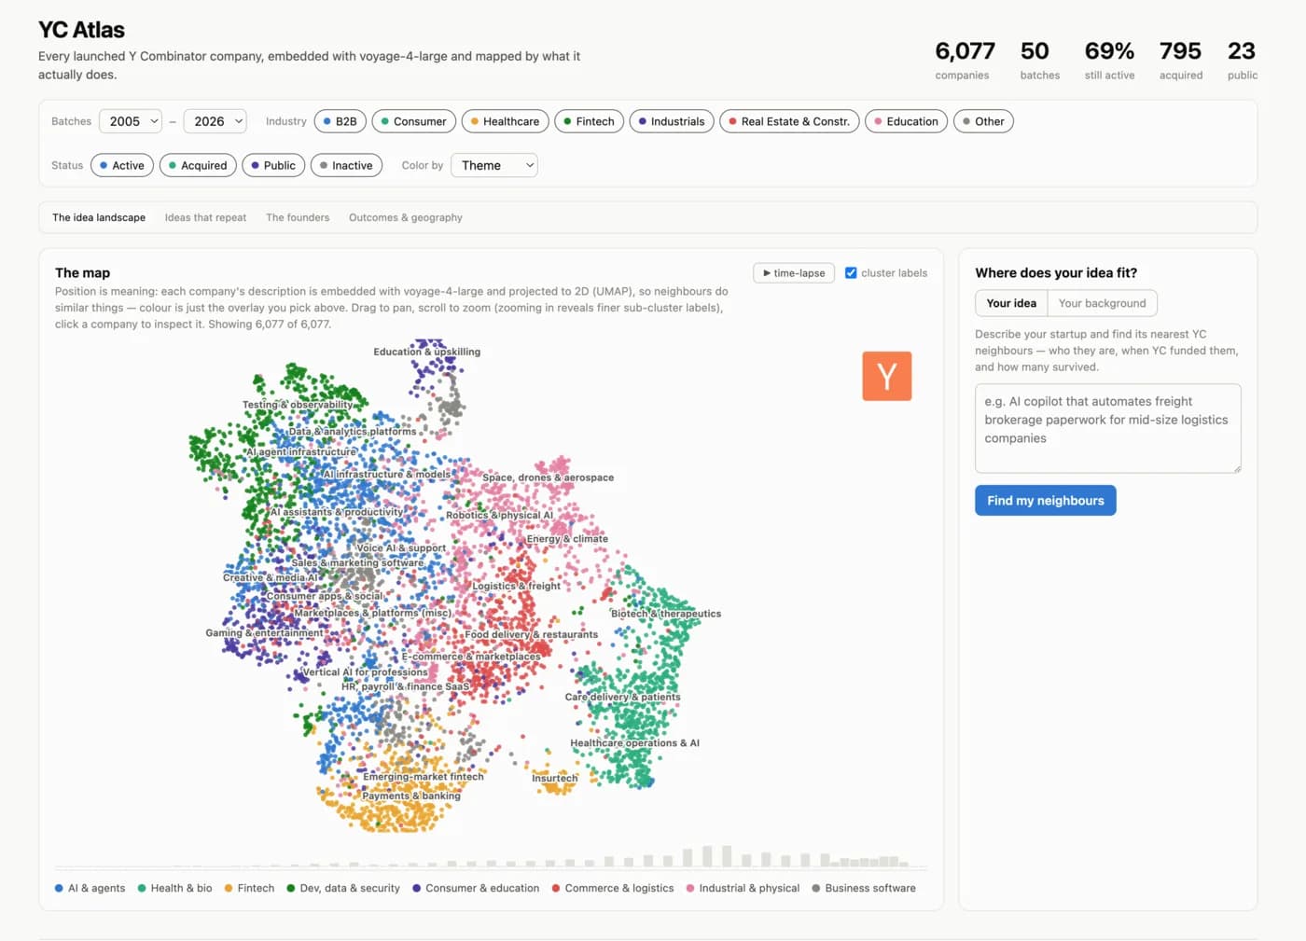Toggle the Consumer industry filter
Image resolution: width=1306 pixels, height=941 pixels.
[x=413, y=121]
